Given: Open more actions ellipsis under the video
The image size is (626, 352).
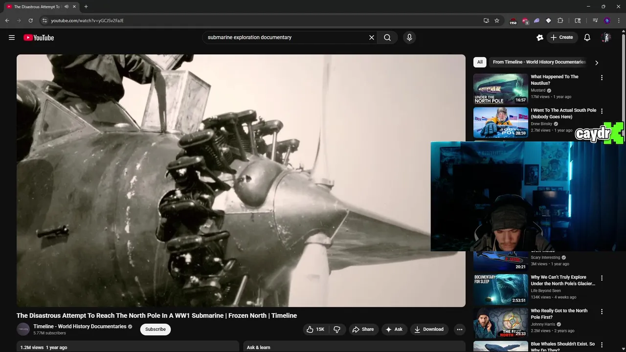Looking at the screenshot, I should [x=460, y=330].
